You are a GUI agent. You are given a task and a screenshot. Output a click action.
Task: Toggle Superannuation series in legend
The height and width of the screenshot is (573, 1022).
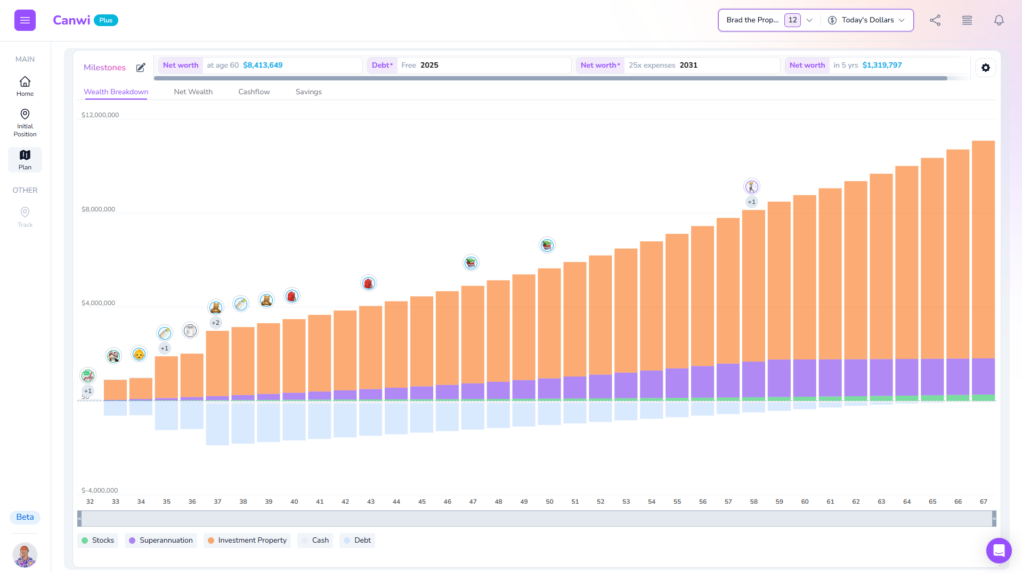coord(161,540)
